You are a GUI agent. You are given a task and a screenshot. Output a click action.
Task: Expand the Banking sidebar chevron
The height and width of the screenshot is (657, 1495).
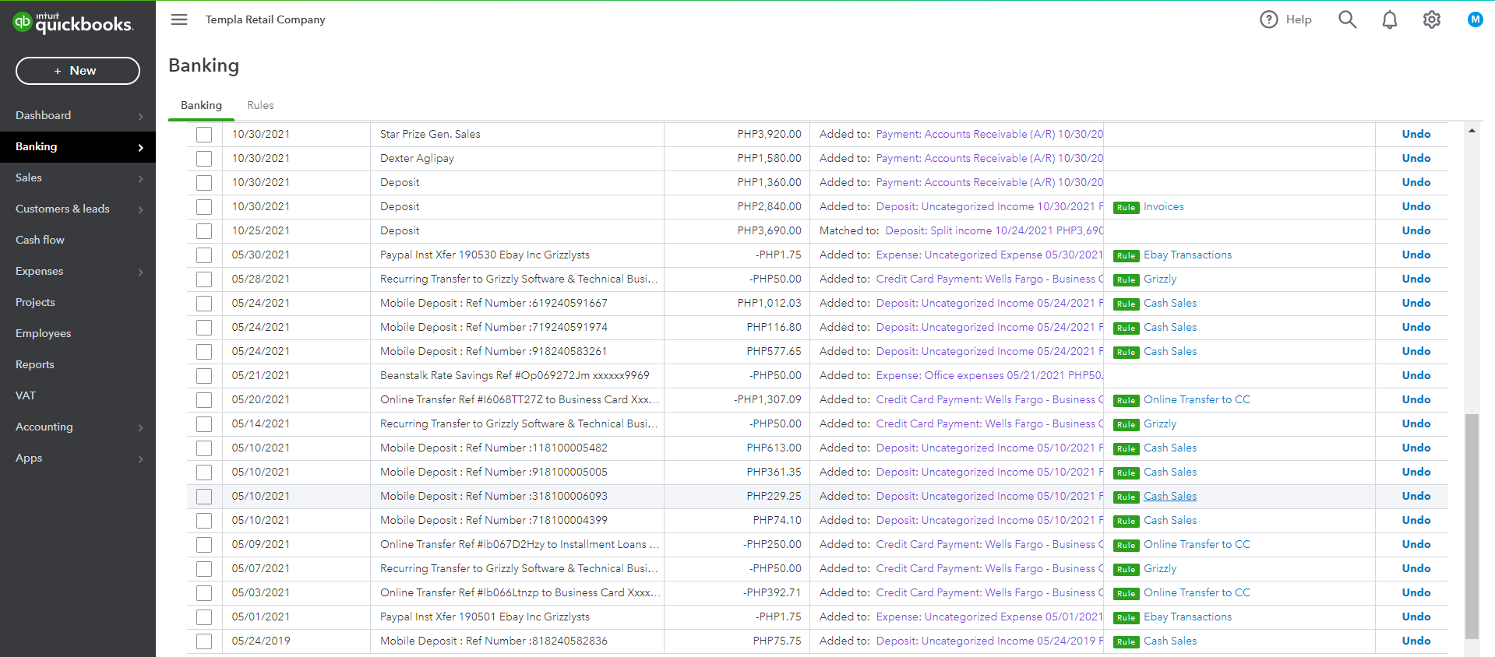click(140, 147)
